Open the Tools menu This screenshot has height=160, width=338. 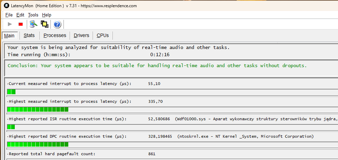tap(33, 15)
